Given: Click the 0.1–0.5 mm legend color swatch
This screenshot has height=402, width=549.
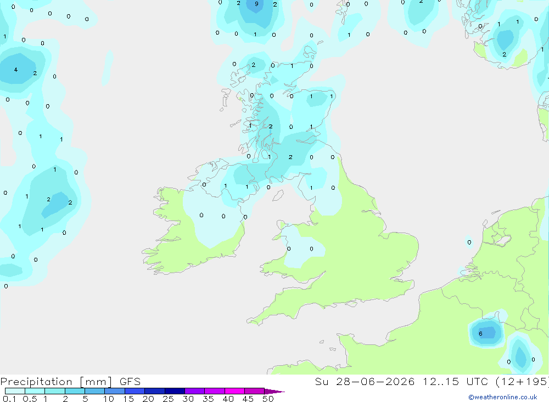Looking at the screenshot, I should pyautogui.click(x=15, y=391).
